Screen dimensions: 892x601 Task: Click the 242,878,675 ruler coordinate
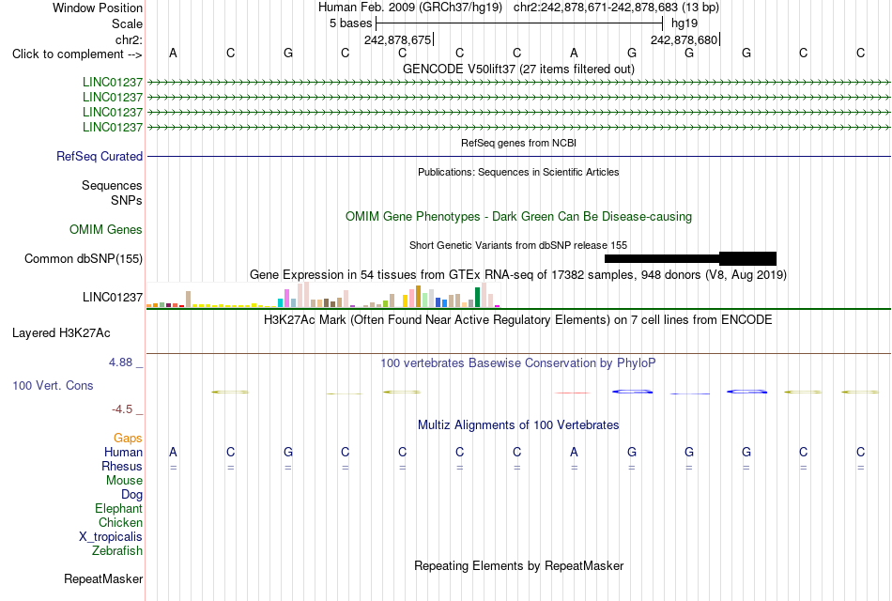[398, 39]
